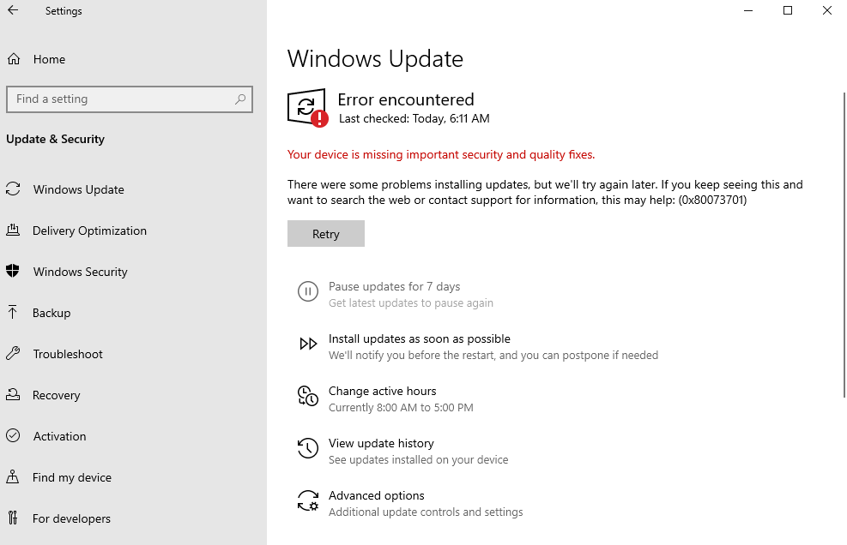Select Pause updates for 7 days
Image resolution: width=847 pixels, height=545 pixels.
pyautogui.click(x=394, y=287)
